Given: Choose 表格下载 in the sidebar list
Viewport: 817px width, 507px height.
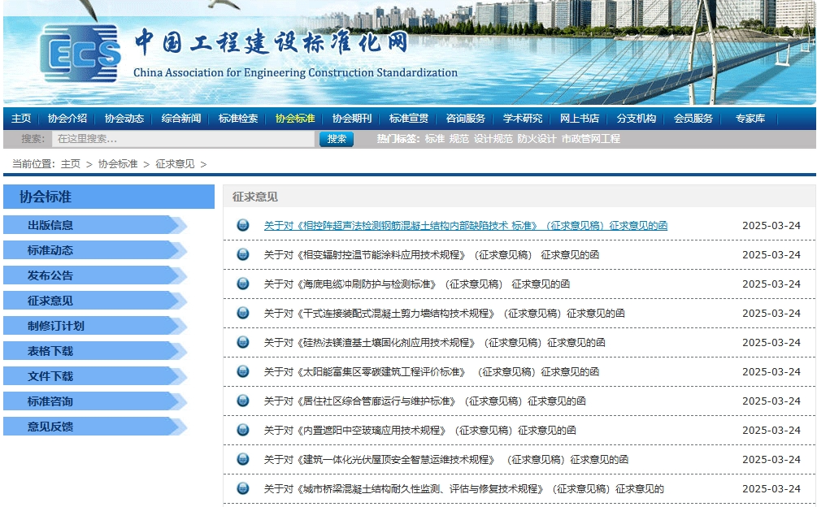Looking at the screenshot, I should 50,351.
